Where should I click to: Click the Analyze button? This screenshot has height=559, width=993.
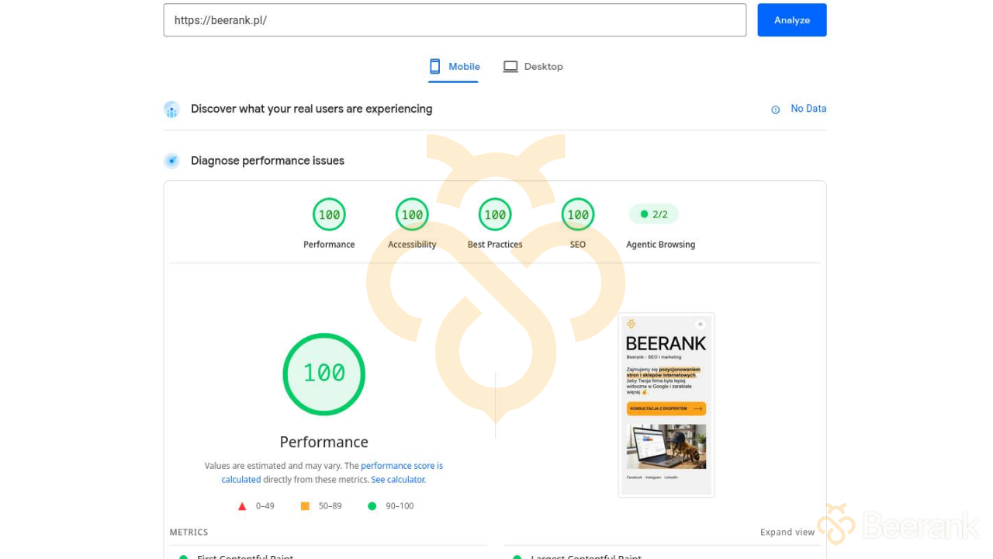[792, 20]
